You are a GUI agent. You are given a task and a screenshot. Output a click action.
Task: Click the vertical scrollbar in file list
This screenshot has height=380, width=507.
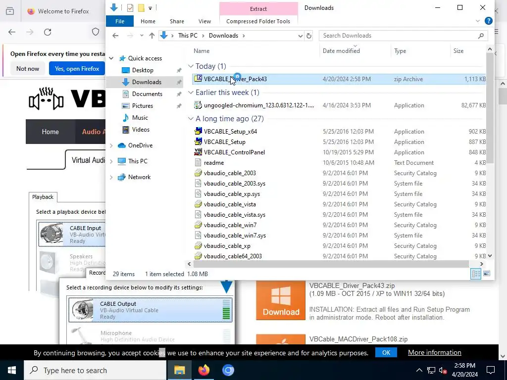pyautogui.click(x=490, y=108)
